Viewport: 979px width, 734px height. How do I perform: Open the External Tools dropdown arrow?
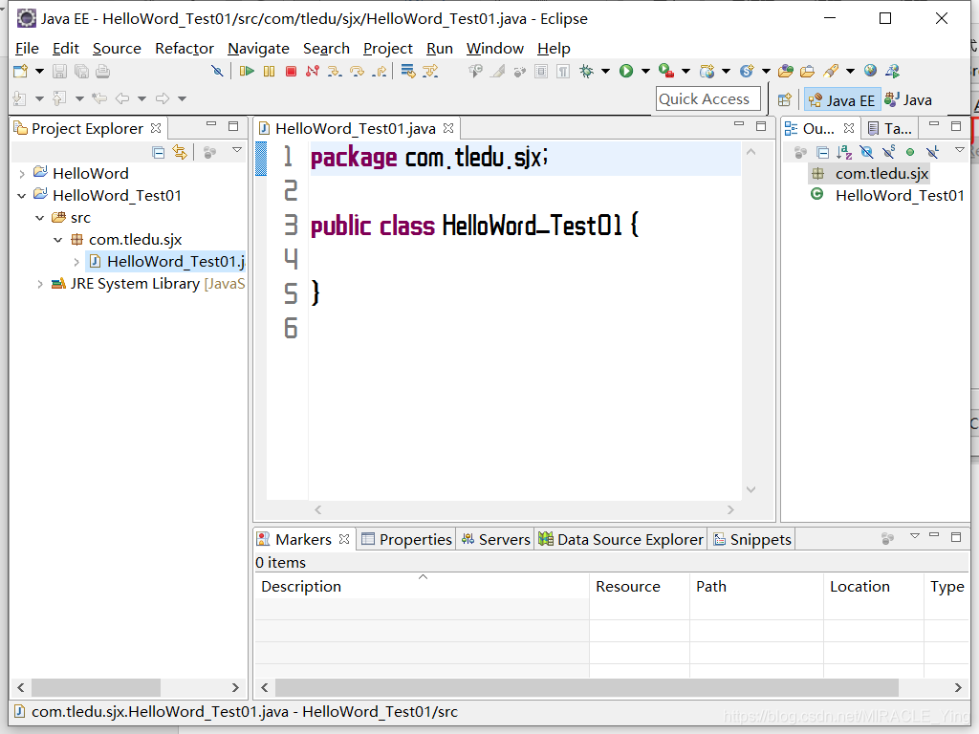(x=685, y=71)
